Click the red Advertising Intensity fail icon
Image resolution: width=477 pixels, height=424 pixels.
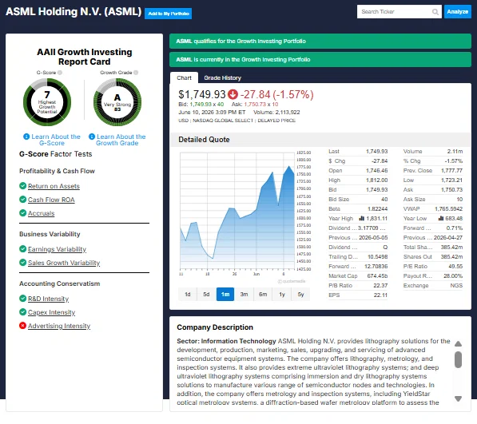[22, 326]
